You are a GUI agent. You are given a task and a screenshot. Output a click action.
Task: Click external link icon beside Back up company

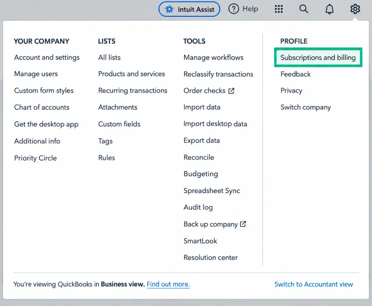243,224
